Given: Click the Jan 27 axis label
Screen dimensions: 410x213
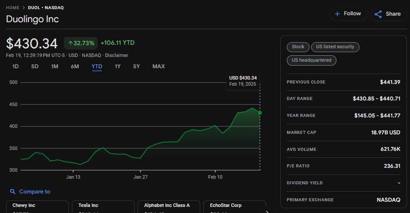Looking at the screenshot, I should pyautogui.click(x=141, y=177).
